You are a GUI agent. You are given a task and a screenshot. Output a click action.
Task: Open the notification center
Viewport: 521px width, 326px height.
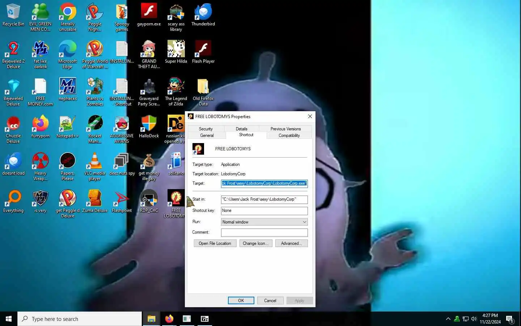point(510,319)
